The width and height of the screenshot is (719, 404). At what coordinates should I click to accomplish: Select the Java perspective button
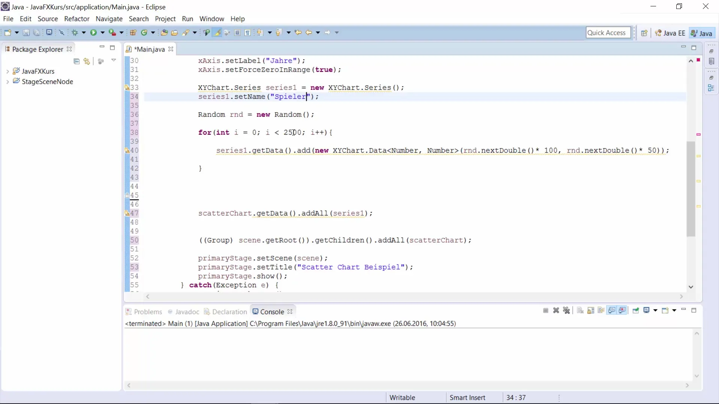coord(702,33)
